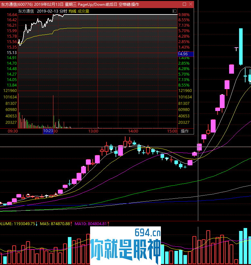Screen dimensions: 251x265
Task: Click the VOLUME 1193049.75 indicator value
Action: (x=17, y=224)
